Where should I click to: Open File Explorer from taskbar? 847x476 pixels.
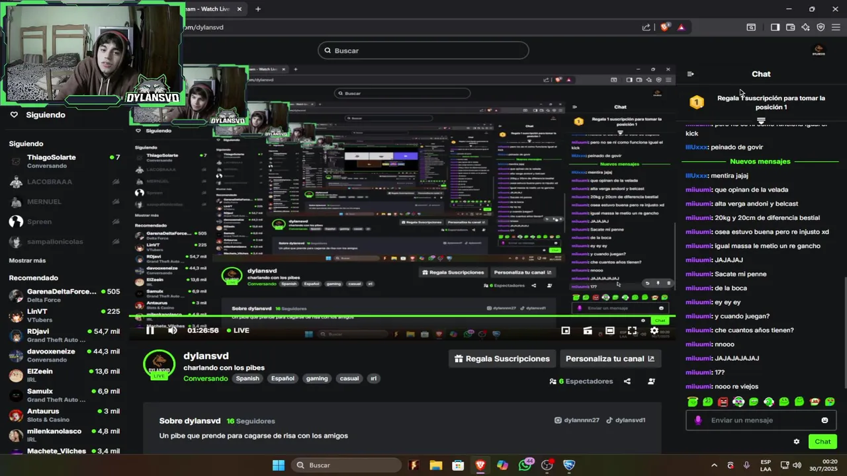coord(436,465)
